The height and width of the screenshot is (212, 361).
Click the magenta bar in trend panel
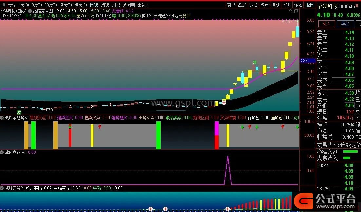pyautogui.click(x=217, y=129)
